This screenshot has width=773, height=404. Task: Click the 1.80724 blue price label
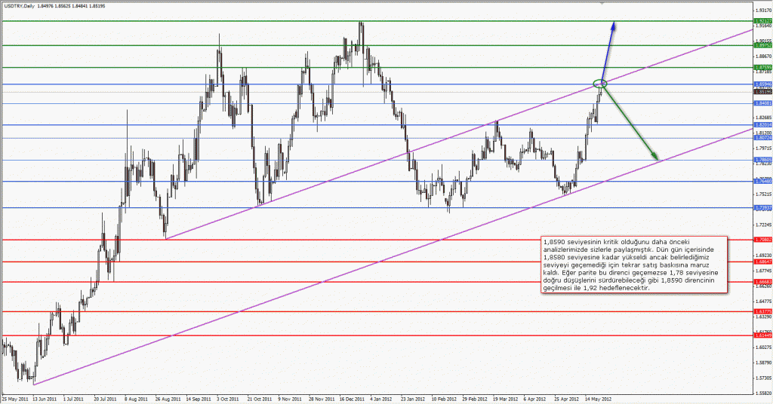762,138
